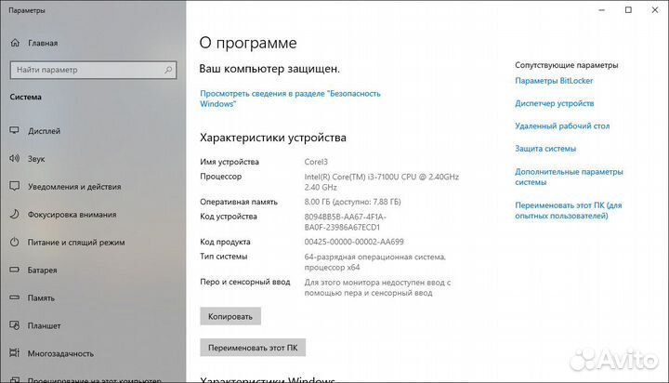Viewport: 669px width, 383px height.
Task: Open Удаленный рабочий стол link
Action: [562, 125]
